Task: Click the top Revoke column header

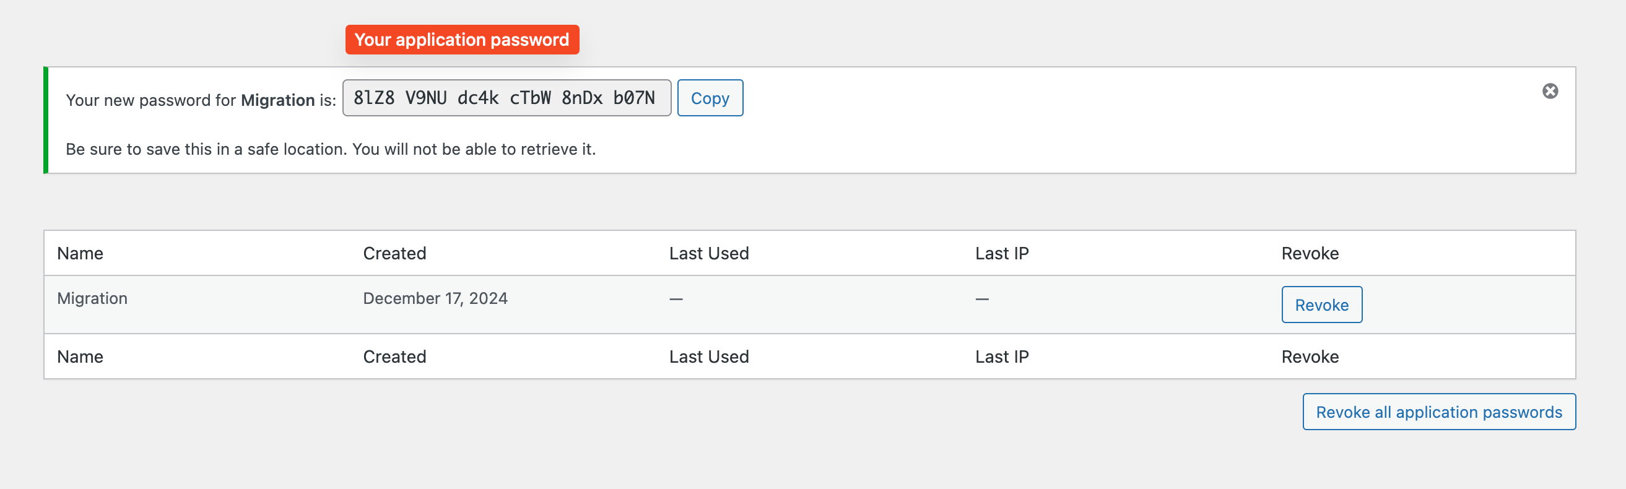Action: (1309, 254)
